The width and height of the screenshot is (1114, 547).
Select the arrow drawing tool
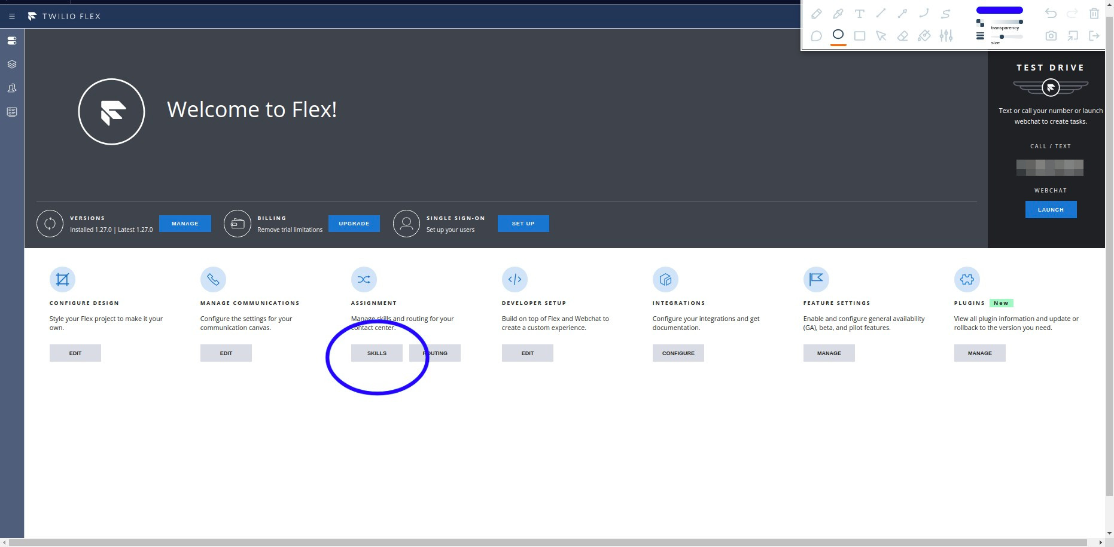click(x=903, y=13)
